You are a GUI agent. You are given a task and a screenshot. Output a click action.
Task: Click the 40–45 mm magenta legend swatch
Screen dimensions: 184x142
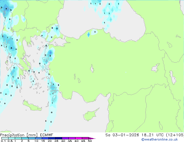point(79,138)
